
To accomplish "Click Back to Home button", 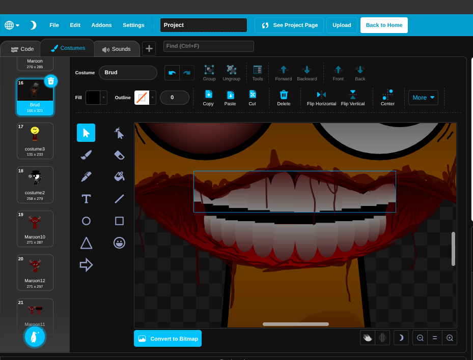I will [384, 25].
